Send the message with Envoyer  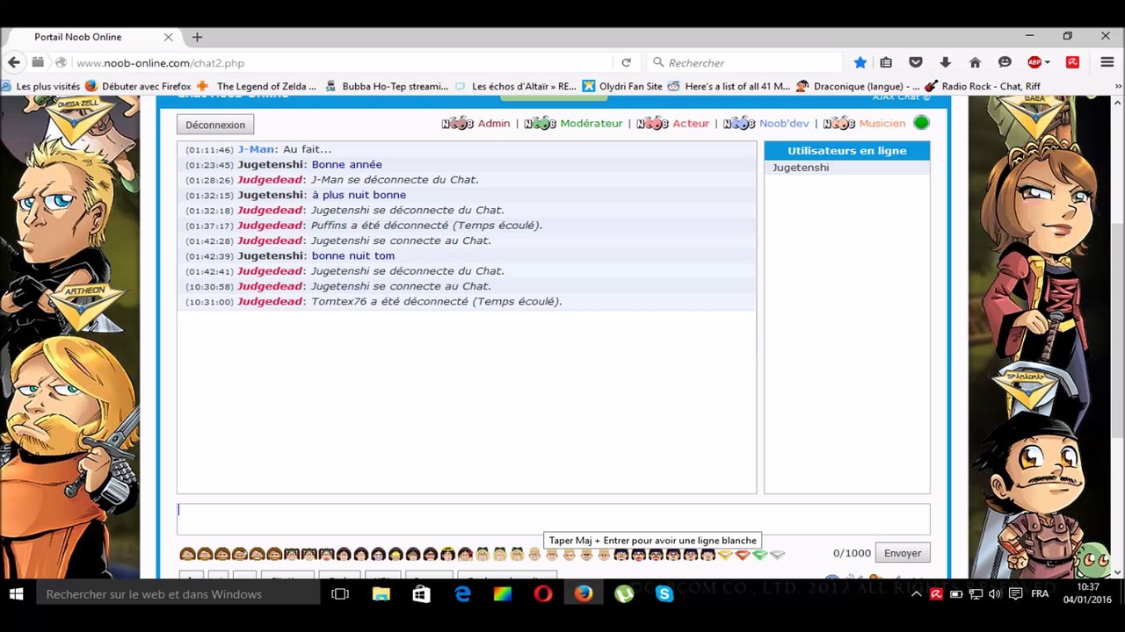click(903, 553)
